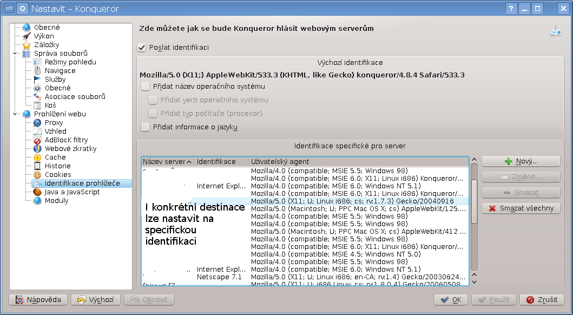The image size is (573, 315).
Task: Click the Historie hourglass icon
Action: point(37,166)
